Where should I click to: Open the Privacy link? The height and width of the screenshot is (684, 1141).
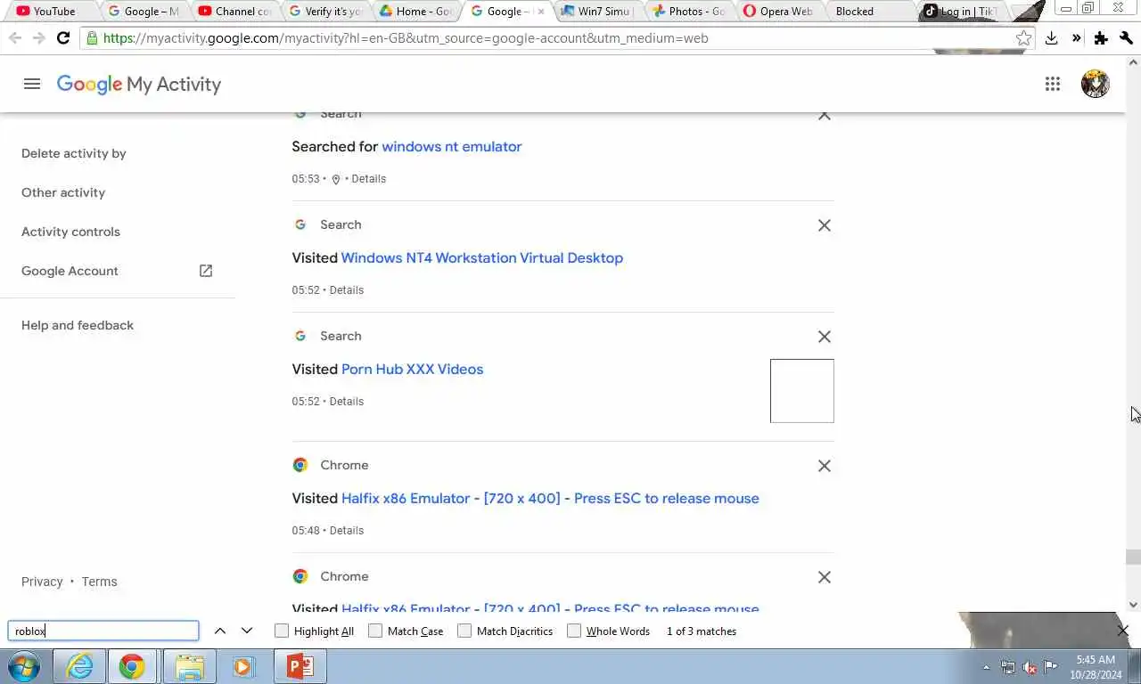pyautogui.click(x=42, y=582)
